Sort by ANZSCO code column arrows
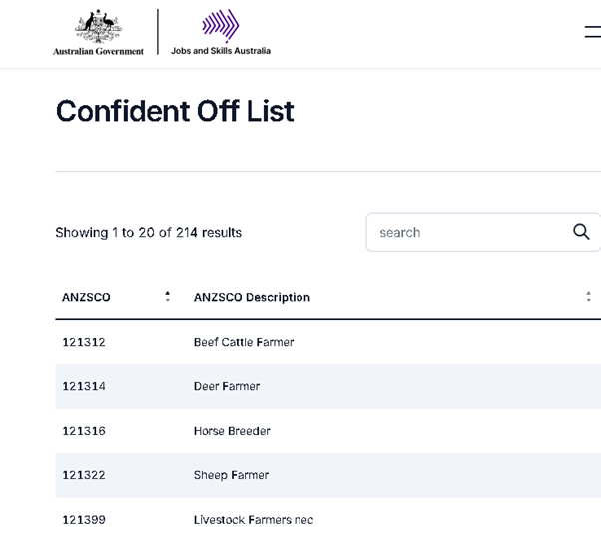Image resolution: width=601 pixels, height=536 pixels. pyautogui.click(x=167, y=296)
